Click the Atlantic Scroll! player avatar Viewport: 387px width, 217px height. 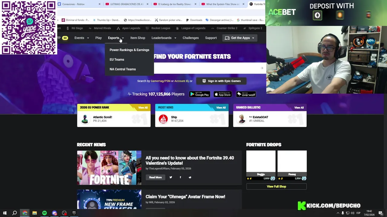click(85, 119)
